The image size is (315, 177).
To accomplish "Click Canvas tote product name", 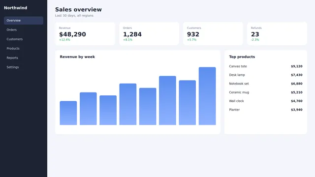I will tap(238, 66).
